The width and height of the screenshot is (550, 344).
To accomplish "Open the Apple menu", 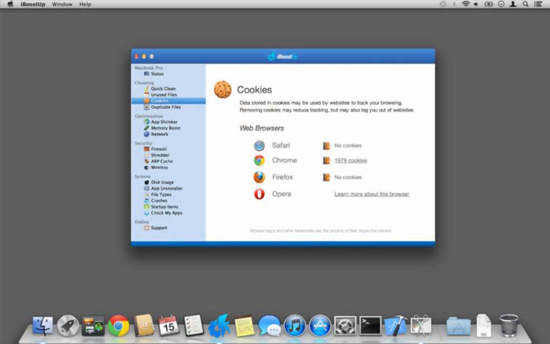I will [10, 4].
